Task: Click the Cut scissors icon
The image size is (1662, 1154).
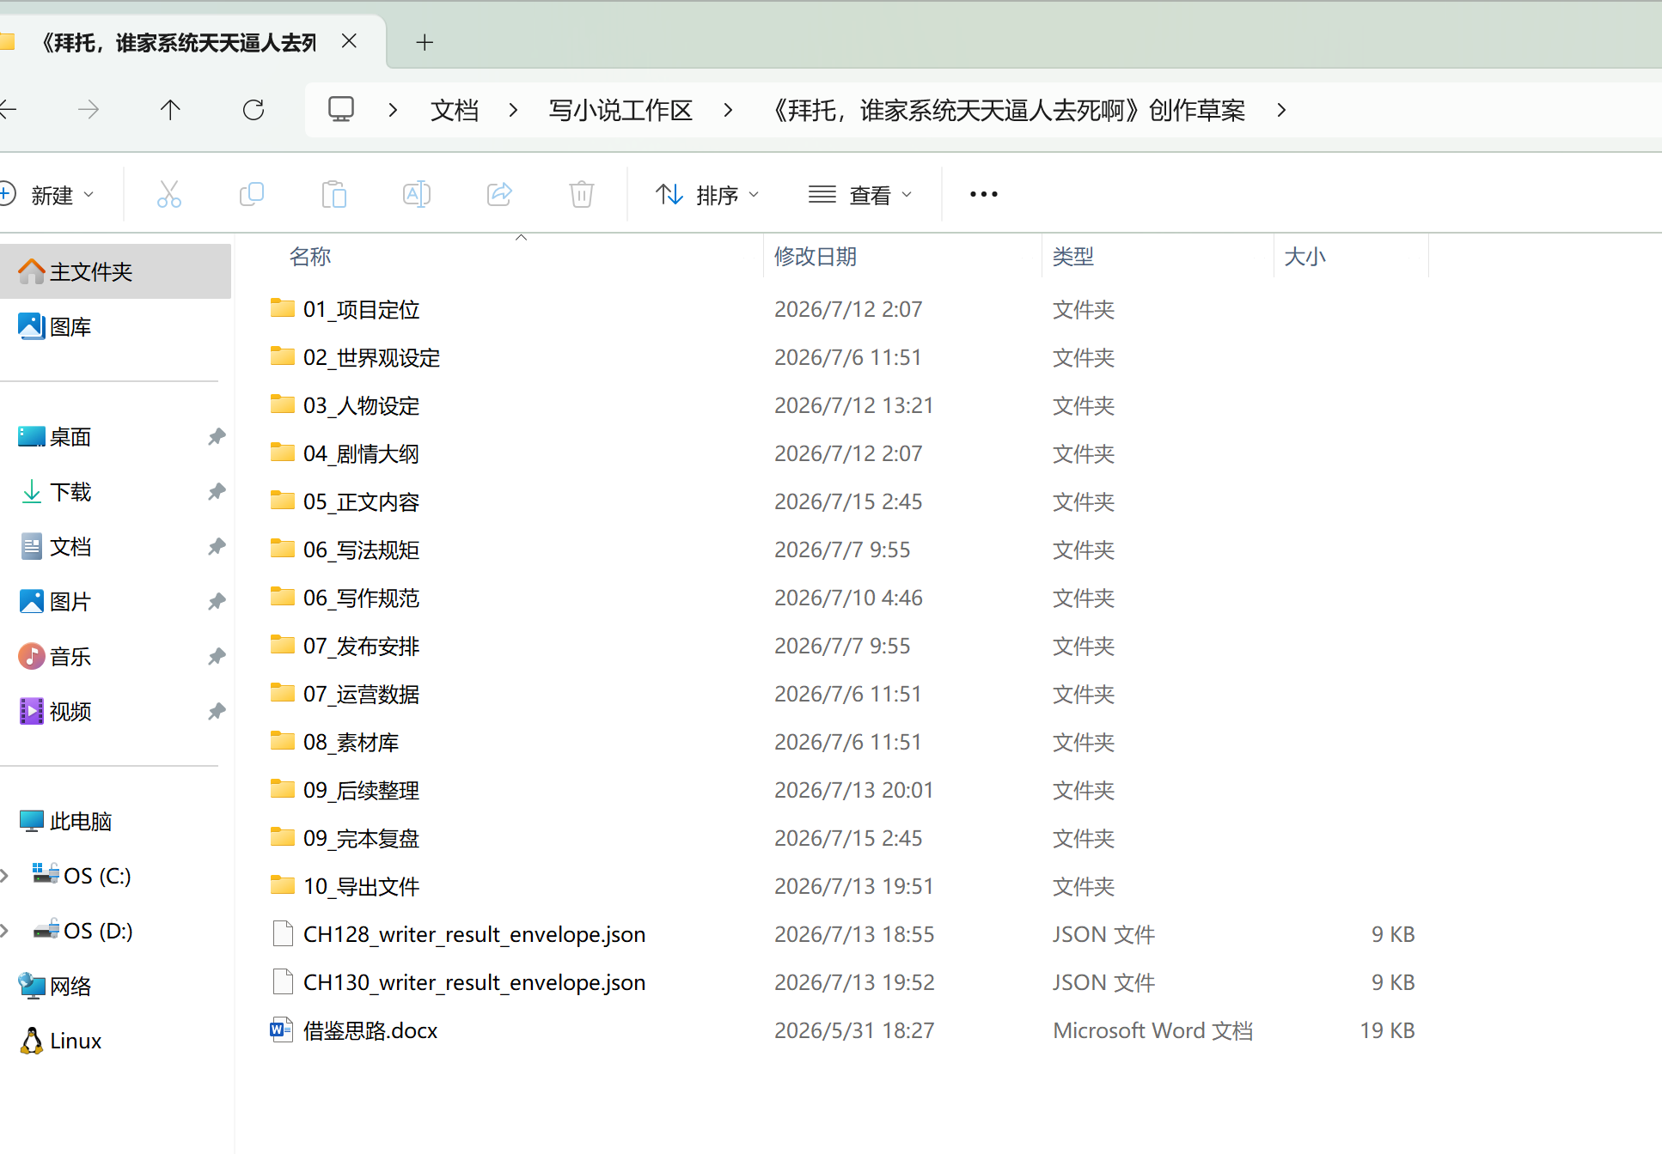Action: pos(169,195)
